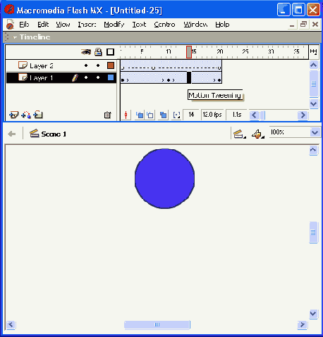The image size is (323, 337).
Task: Click the Scene 1 label
Action: pyautogui.click(x=54, y=134)
